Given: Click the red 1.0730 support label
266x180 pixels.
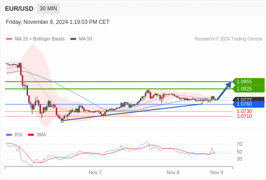Looking at the screenshot, I should coord(244,111).
